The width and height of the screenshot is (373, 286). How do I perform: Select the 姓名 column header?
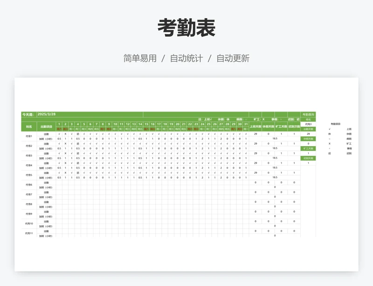point(29,126)
